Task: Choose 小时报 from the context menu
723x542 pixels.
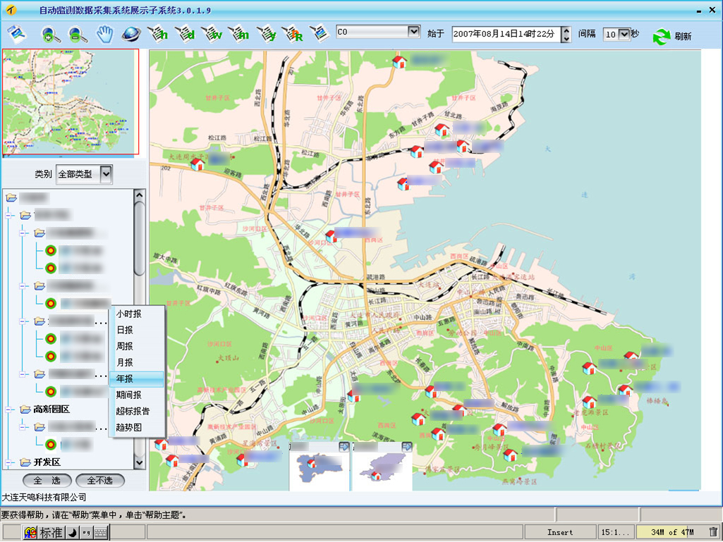Action: [136, 314]
